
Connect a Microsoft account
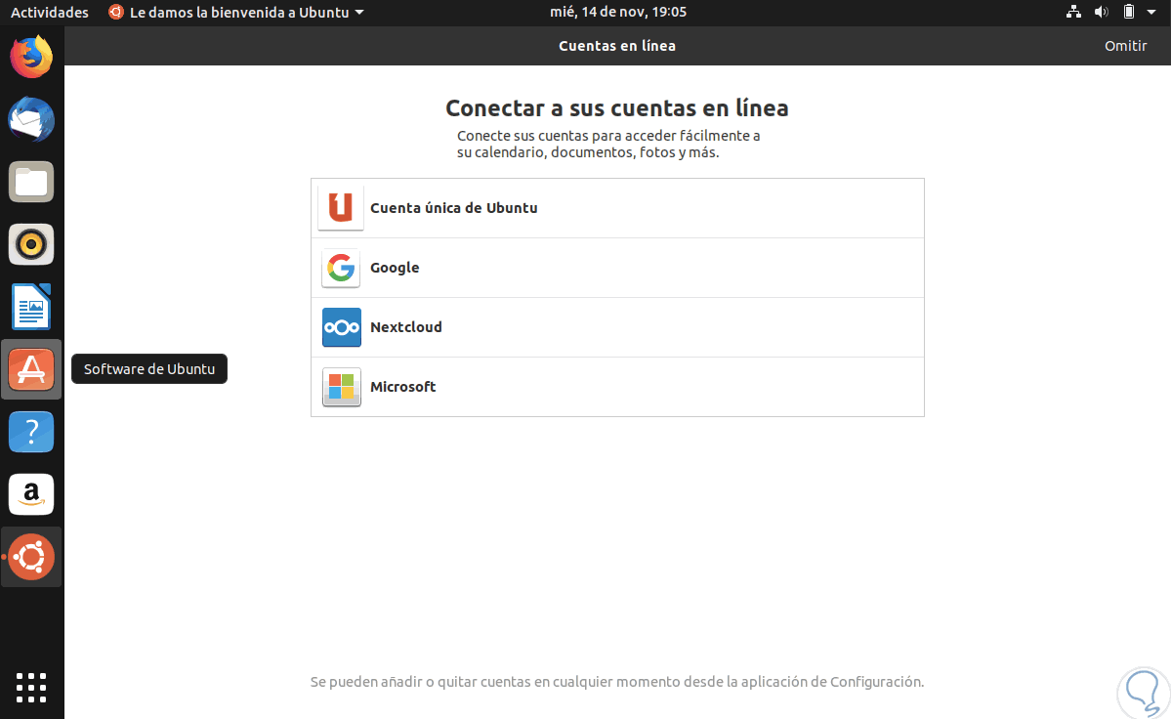(617, 387)
